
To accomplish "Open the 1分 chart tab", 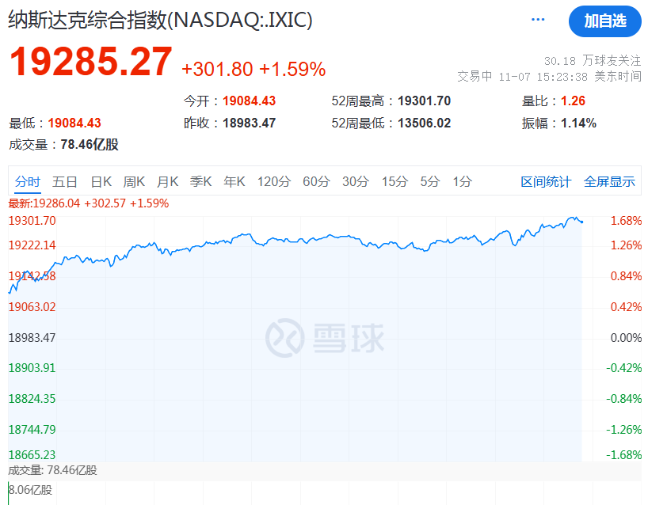I will [463, 182].
